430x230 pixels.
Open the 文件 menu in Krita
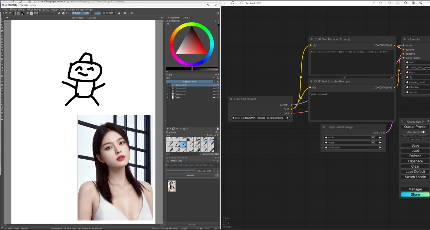(5, 9)
